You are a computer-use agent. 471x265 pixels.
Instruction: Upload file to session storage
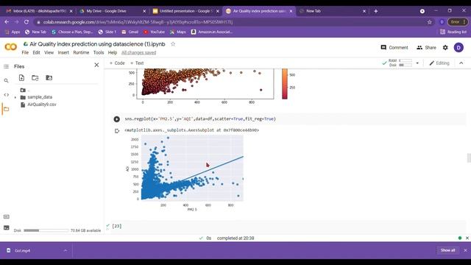coord(21,78)
